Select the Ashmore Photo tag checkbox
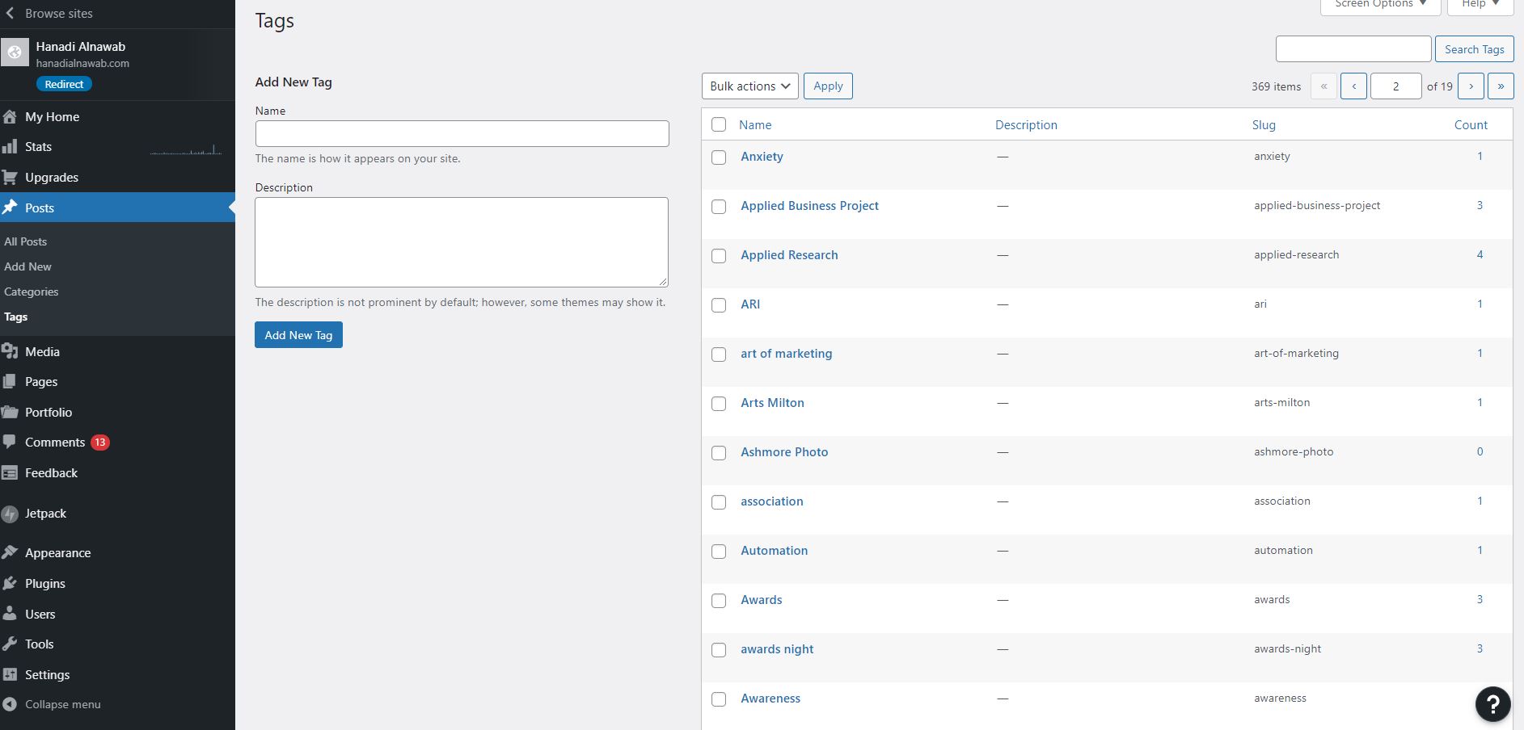 pyautogui.click(x=719, y=453)
